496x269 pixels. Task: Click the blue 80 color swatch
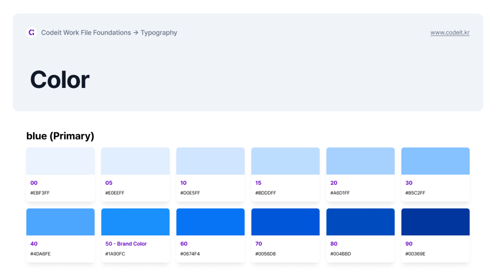click(x=360, y=222)
